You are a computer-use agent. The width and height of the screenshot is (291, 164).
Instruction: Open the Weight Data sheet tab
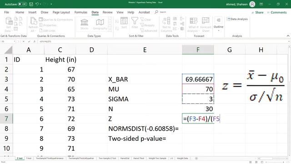[x=182, y=158]
